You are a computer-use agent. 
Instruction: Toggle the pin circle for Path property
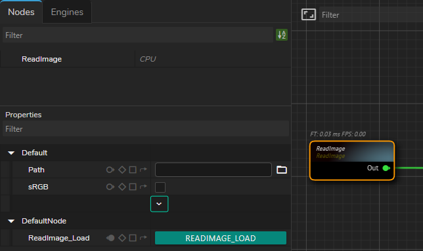(110, 170)
